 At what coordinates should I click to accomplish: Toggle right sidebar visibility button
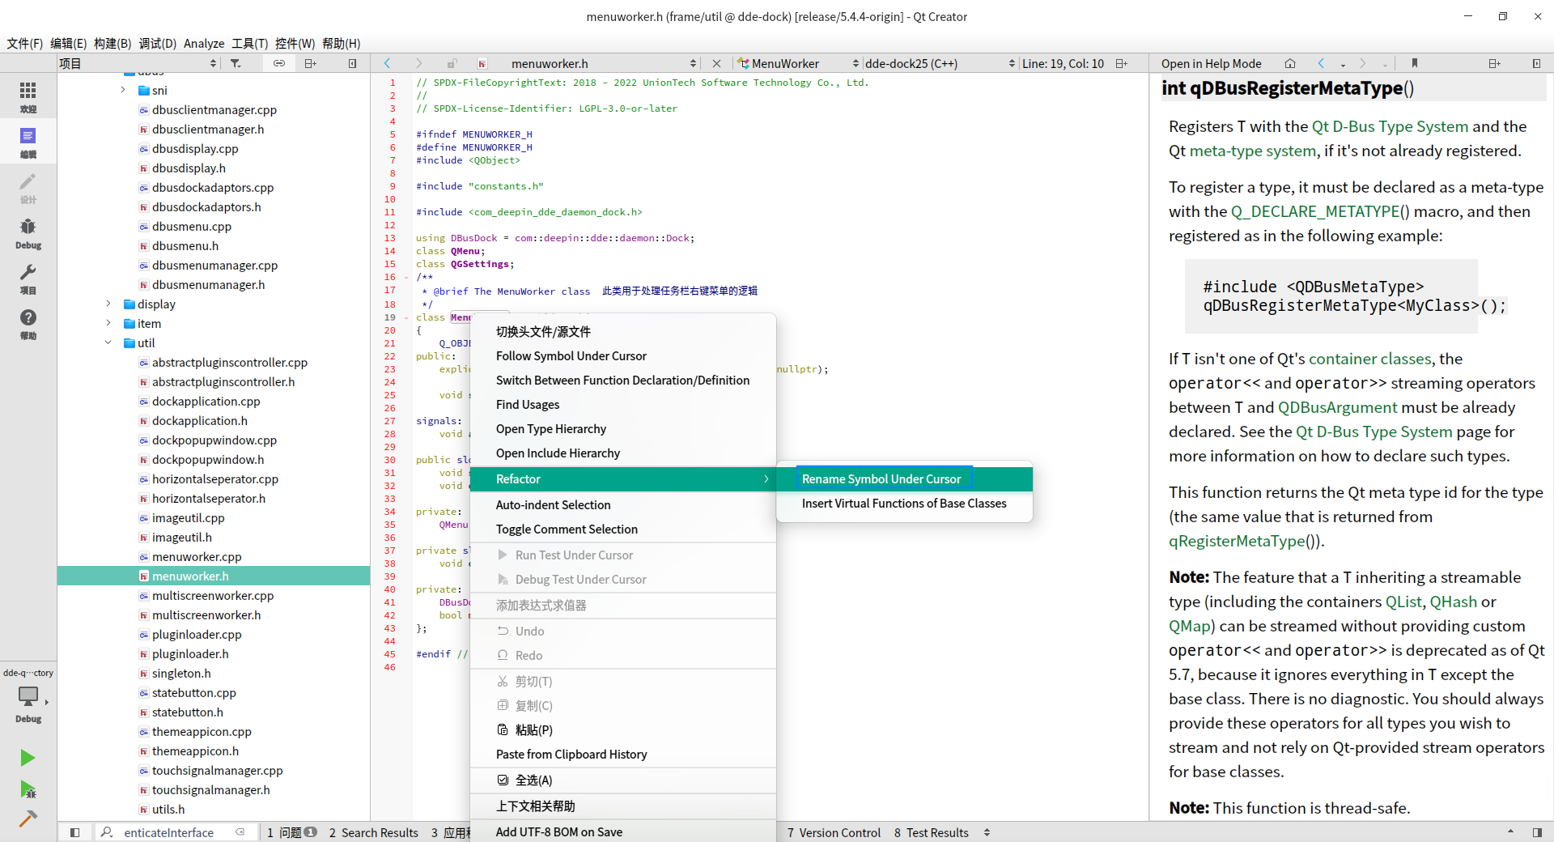[1537, 832]
